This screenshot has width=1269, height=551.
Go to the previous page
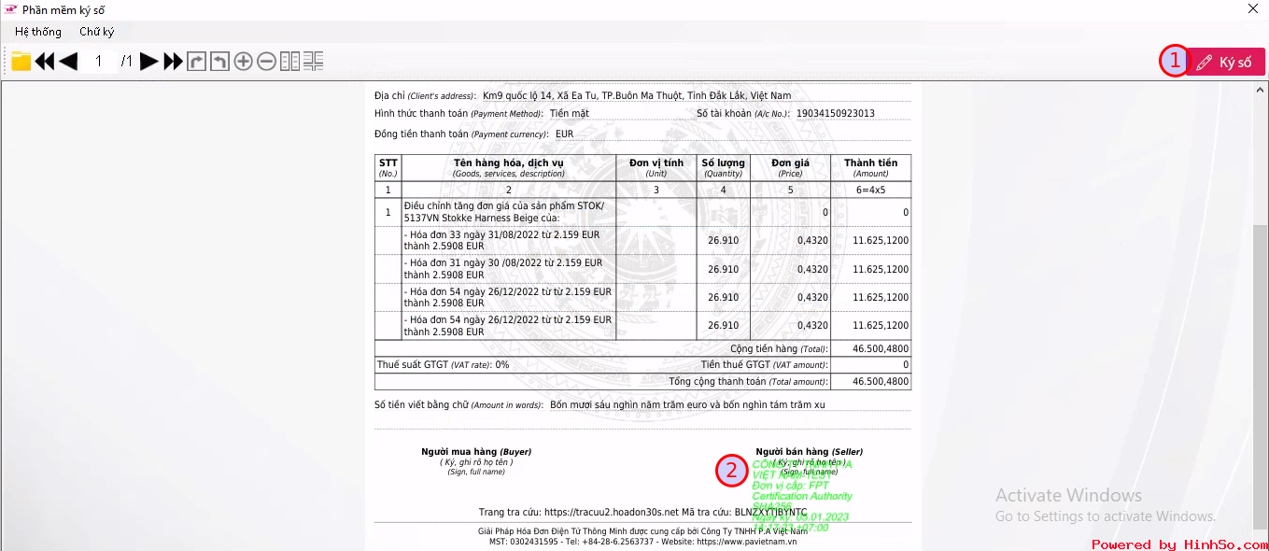(x=68, y=62)
